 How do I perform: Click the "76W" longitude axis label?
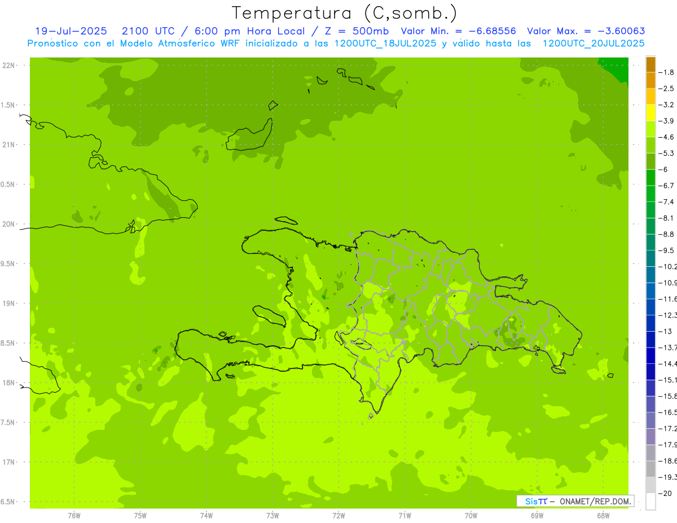pos(74,516)
